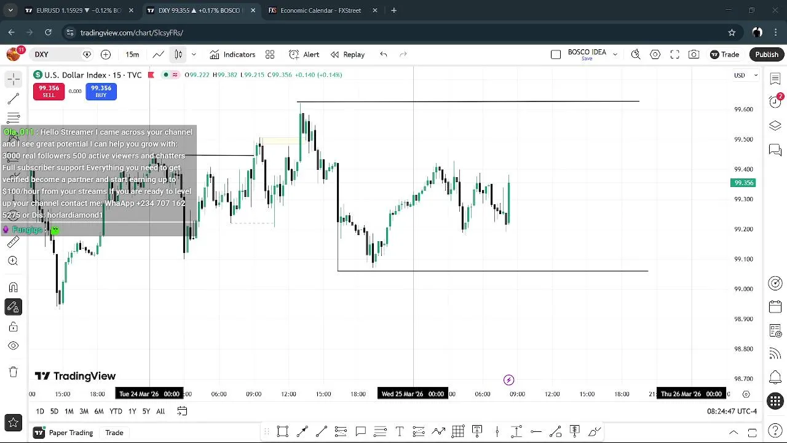Open the Indicators dialog
This screenshot has width=787, height=443.
point(232,55)
